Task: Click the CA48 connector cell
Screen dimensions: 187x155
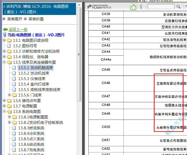Action: [106, 105]
